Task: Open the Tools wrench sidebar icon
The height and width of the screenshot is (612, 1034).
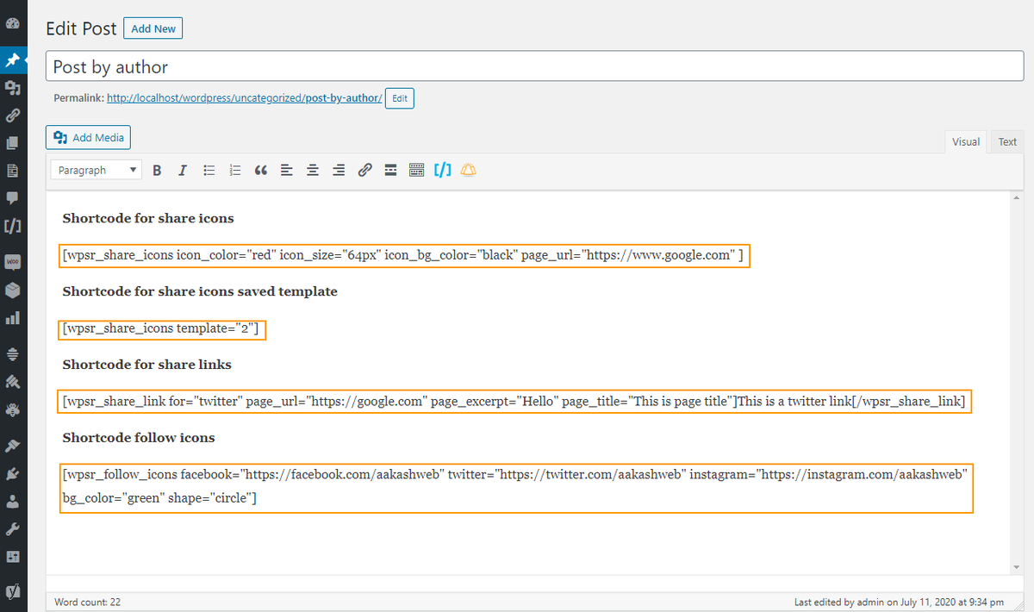Action: pyautogui.click(x=13, y=528)
